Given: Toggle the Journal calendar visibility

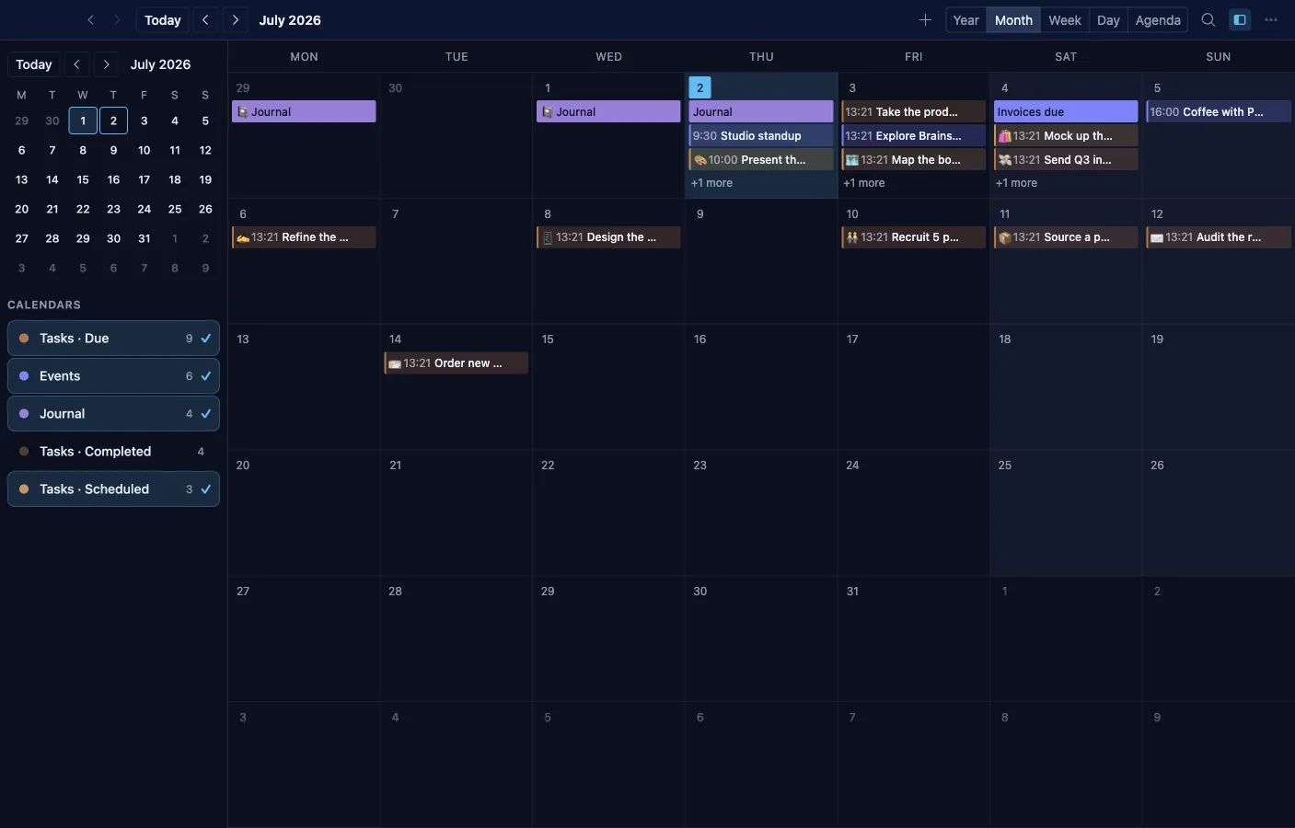Looking at the screenshot, I should (113, 413).
